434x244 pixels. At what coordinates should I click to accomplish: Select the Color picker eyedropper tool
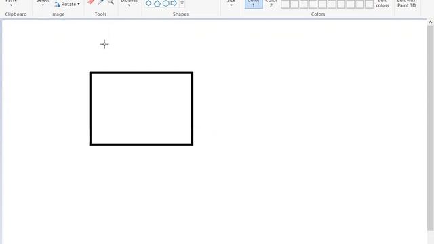point(101,2)
